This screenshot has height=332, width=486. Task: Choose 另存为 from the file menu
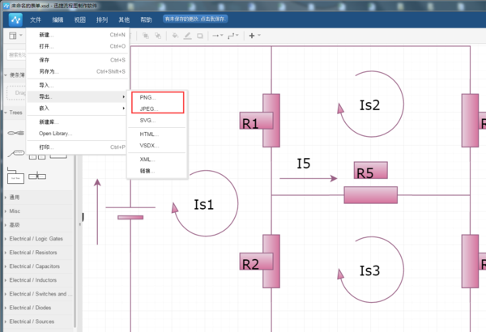(77, 71)
